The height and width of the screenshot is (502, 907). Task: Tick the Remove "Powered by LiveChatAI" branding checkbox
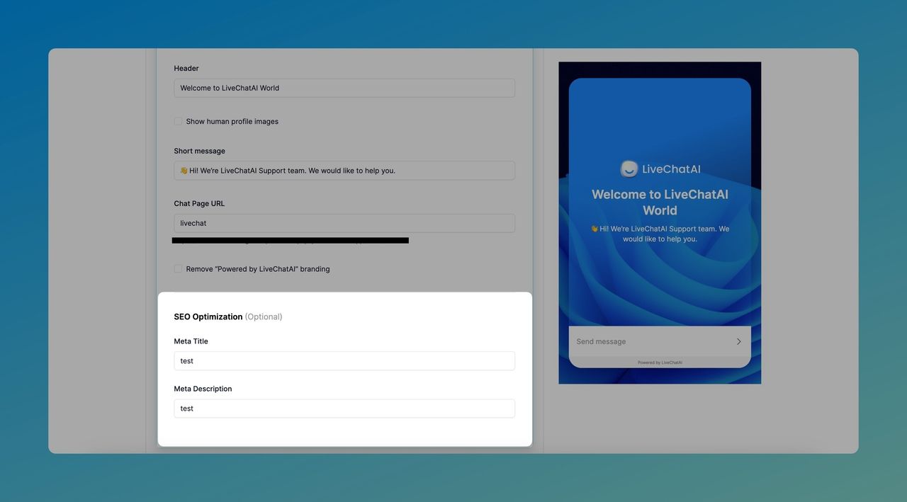(178, 269)
